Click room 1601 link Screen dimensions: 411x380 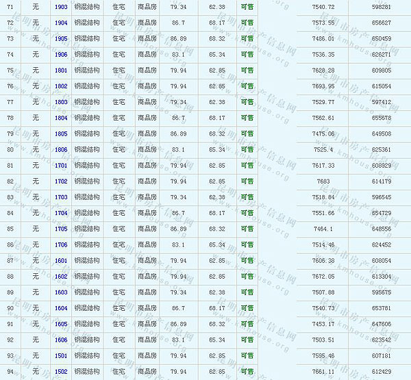tap(61, 260)
